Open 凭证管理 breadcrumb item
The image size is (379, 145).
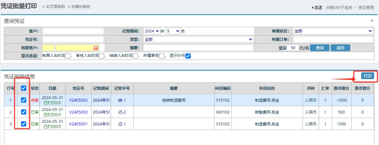tap(366, 8)
